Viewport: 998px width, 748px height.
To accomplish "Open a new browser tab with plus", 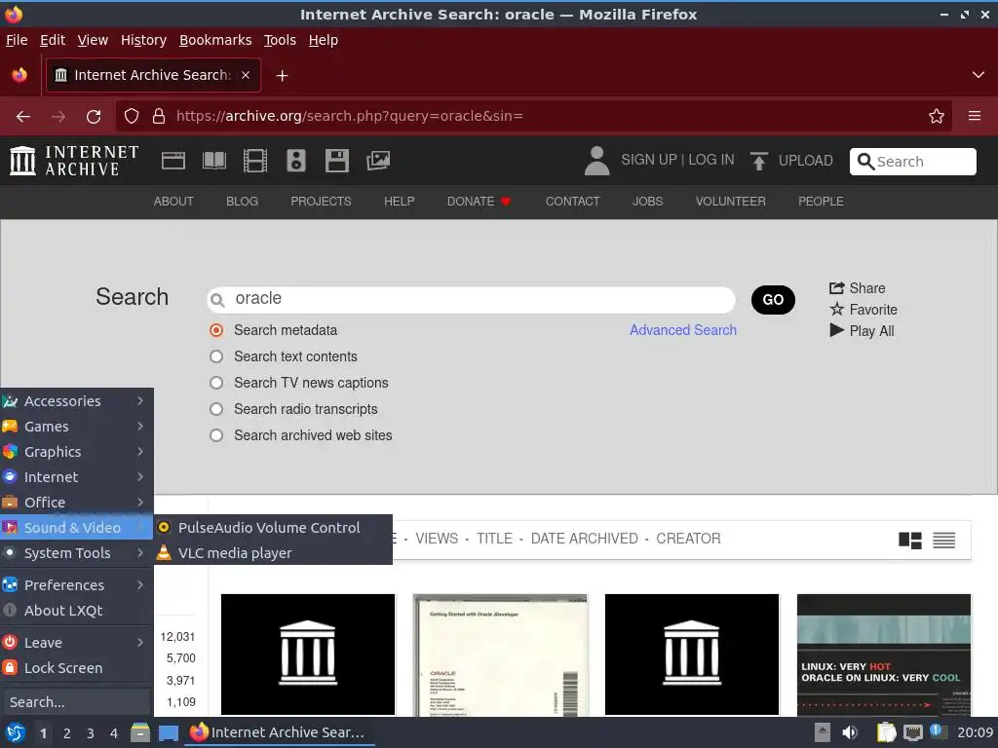I will coord(282,76).
